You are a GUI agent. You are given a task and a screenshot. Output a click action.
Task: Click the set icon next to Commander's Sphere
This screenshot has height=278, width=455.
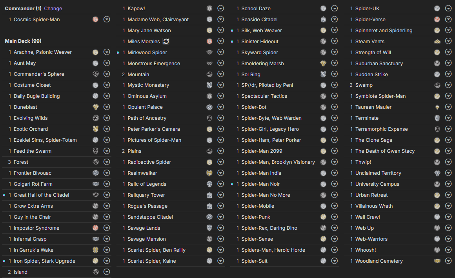[95, 74]
